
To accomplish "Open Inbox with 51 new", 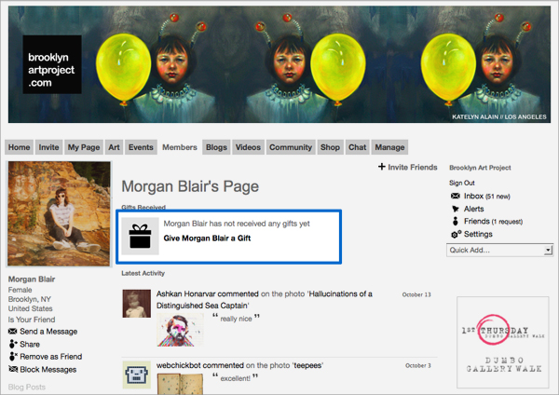I will tap(487, 196).
